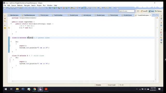Expand the Run dropdown arrow
This screenshot has width=166, height=93.
pyautogui.click(x=57, y=8)
